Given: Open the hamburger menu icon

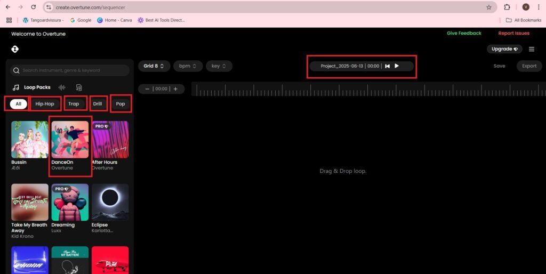Looking at the screenshot, I should pos(532,49).
